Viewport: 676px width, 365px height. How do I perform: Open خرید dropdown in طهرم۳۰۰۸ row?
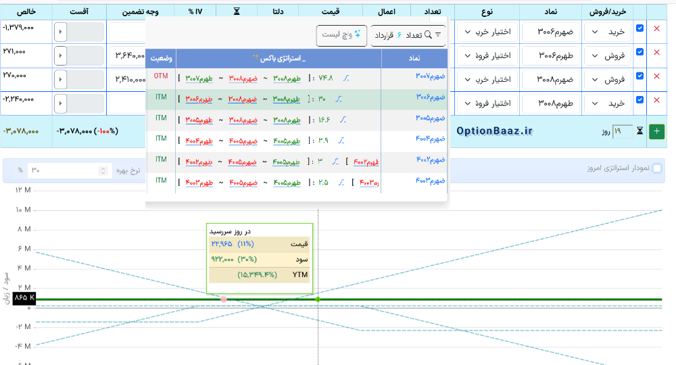tap(608, 103)
